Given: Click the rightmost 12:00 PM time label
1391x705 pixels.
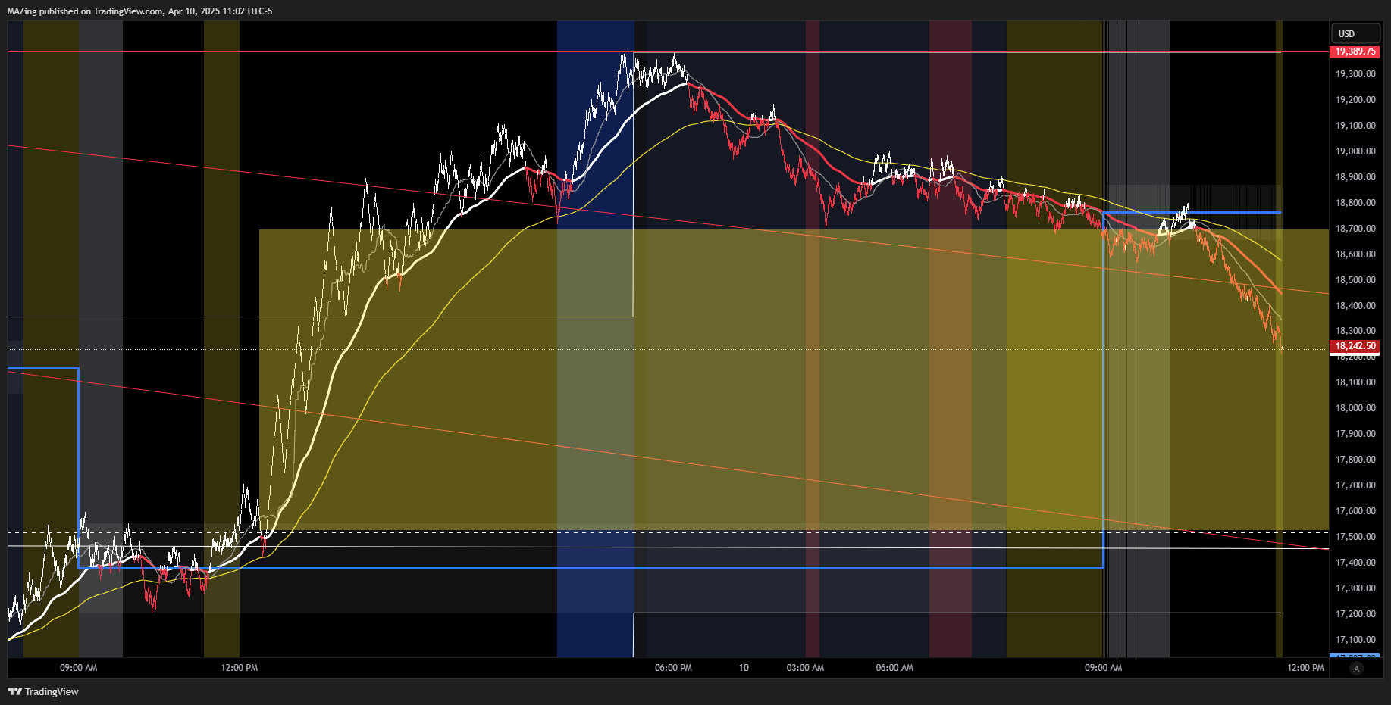Looking at the screenshot, I should coord(1305,668).
